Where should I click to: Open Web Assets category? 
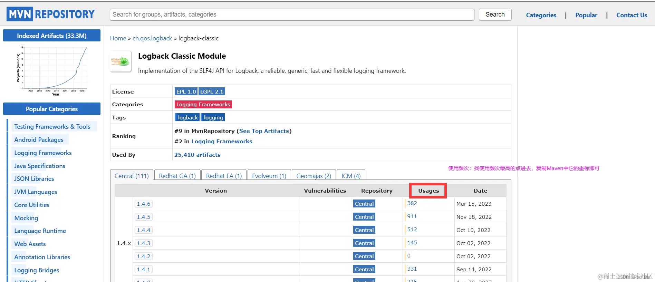tap(30, 244)
